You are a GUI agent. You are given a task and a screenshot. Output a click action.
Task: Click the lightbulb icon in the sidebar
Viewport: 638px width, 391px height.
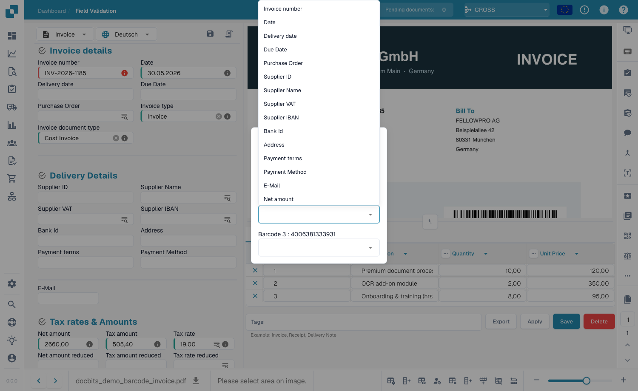[x=12, y=340]
